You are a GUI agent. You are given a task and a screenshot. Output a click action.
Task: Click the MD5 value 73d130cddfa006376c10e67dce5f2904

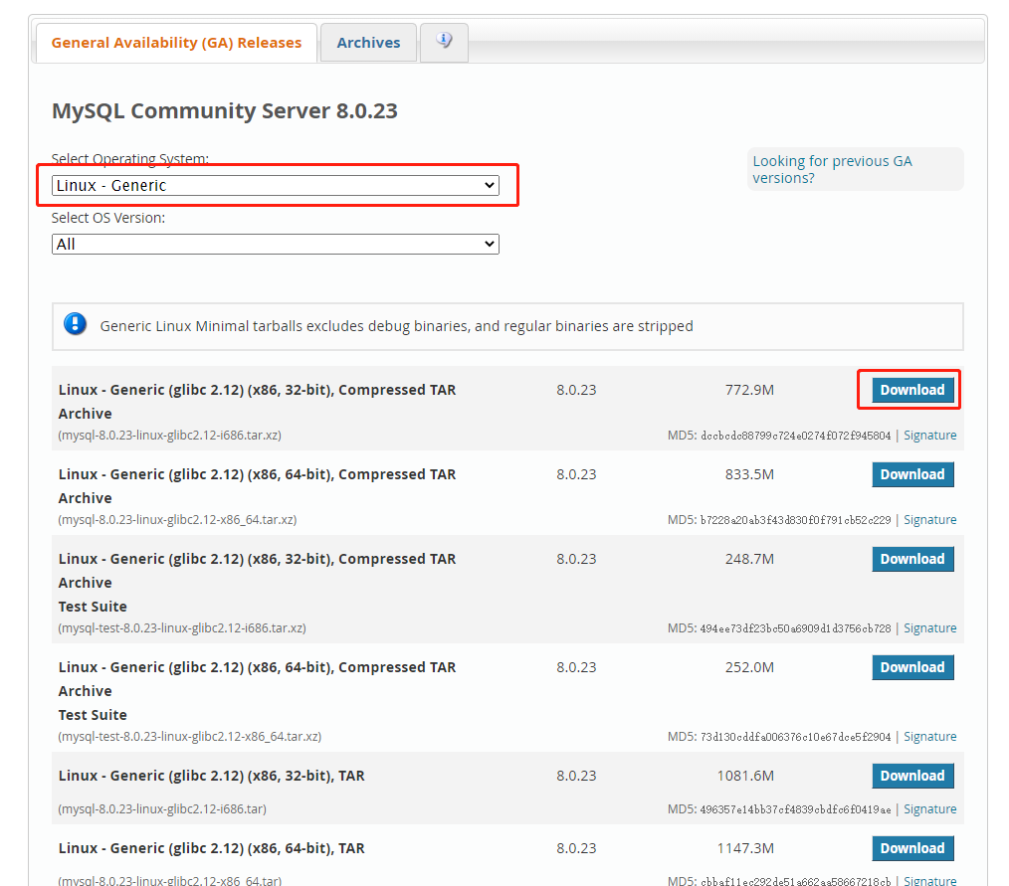click(795, 738)
